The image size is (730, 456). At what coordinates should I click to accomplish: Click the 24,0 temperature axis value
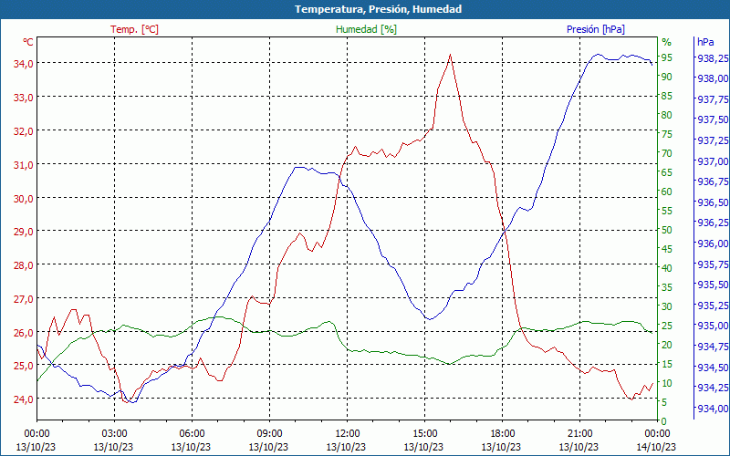24,399
